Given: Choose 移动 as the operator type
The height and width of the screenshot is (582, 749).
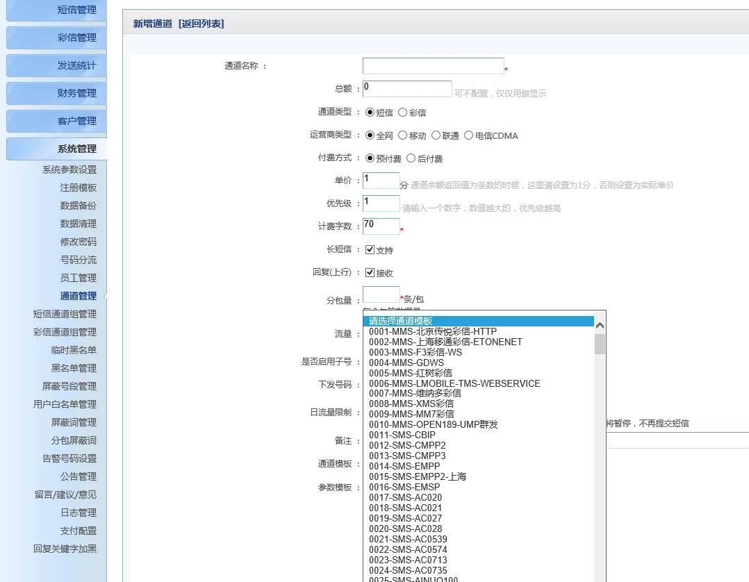Looking at the screenshot, I should click(x=402, y=135).
